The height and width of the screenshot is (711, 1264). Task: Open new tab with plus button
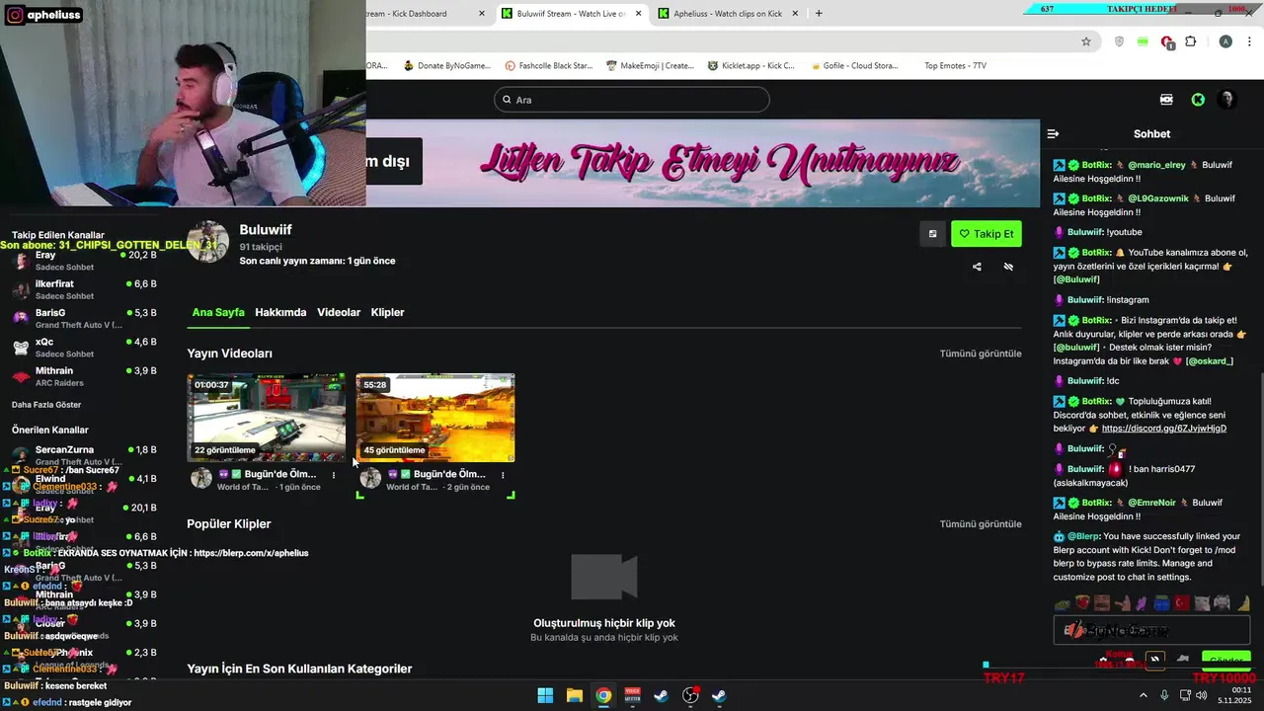pos(818,14)
